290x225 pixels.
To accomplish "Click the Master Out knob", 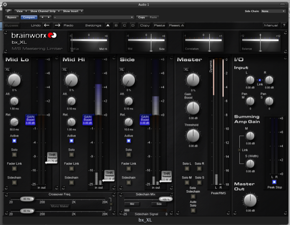I will [x=251, y=201].
